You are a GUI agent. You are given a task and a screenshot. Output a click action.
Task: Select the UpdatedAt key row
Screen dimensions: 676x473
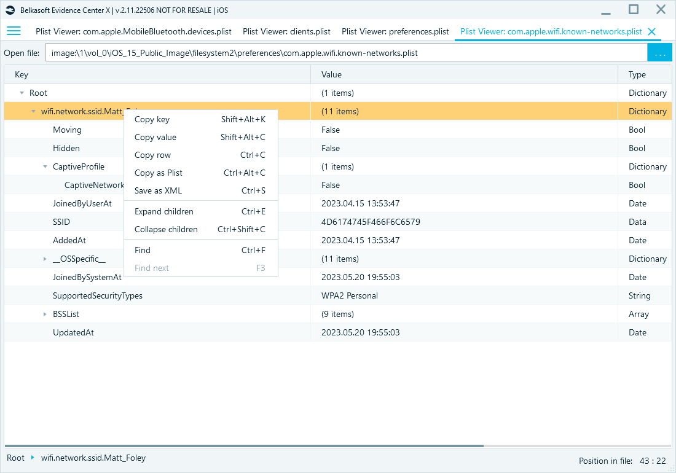tap(73, 332)
